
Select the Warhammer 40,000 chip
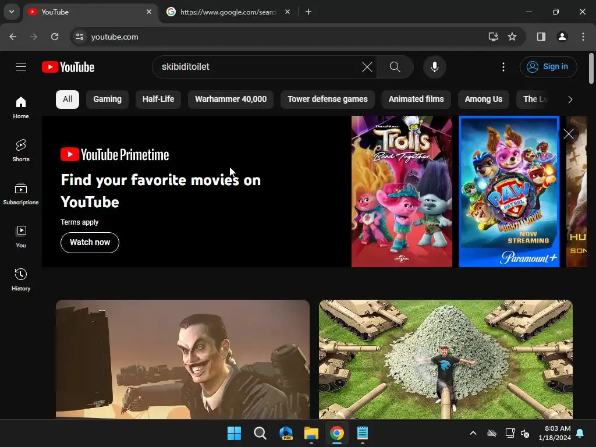pos(230,99)
